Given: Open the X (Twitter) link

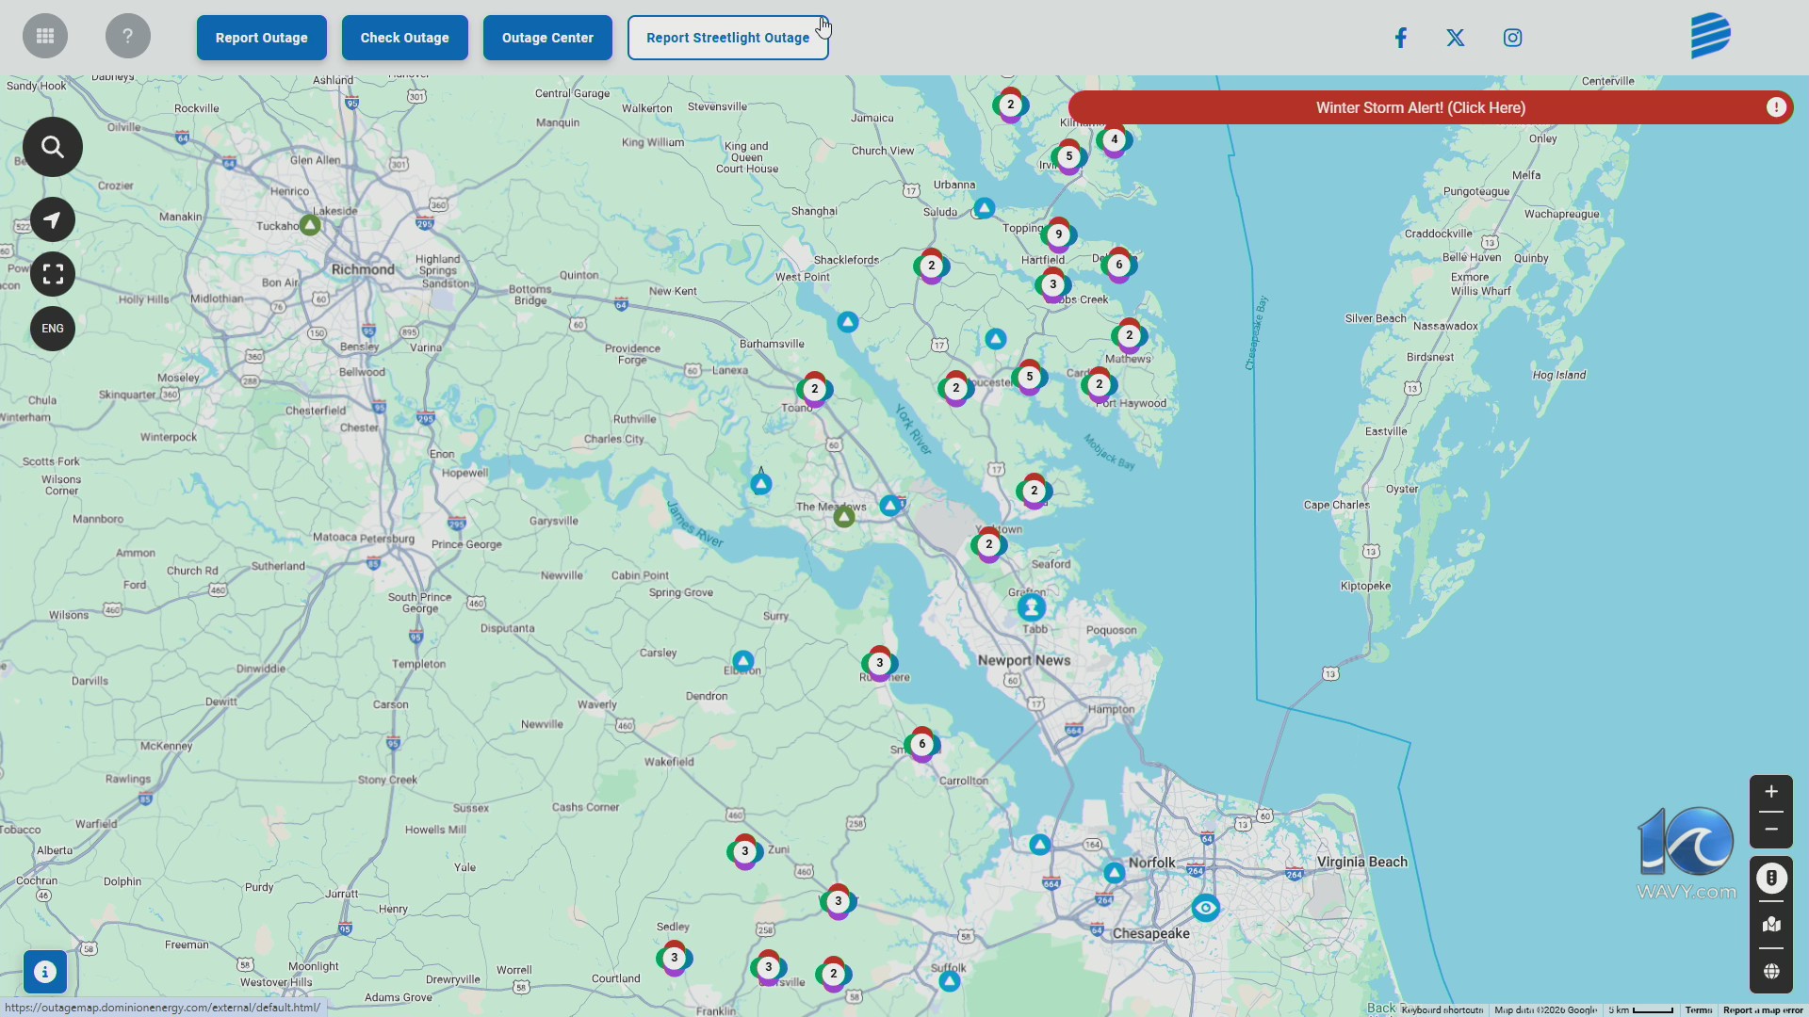Looking at the screenshot, I should pos(1456,38).
